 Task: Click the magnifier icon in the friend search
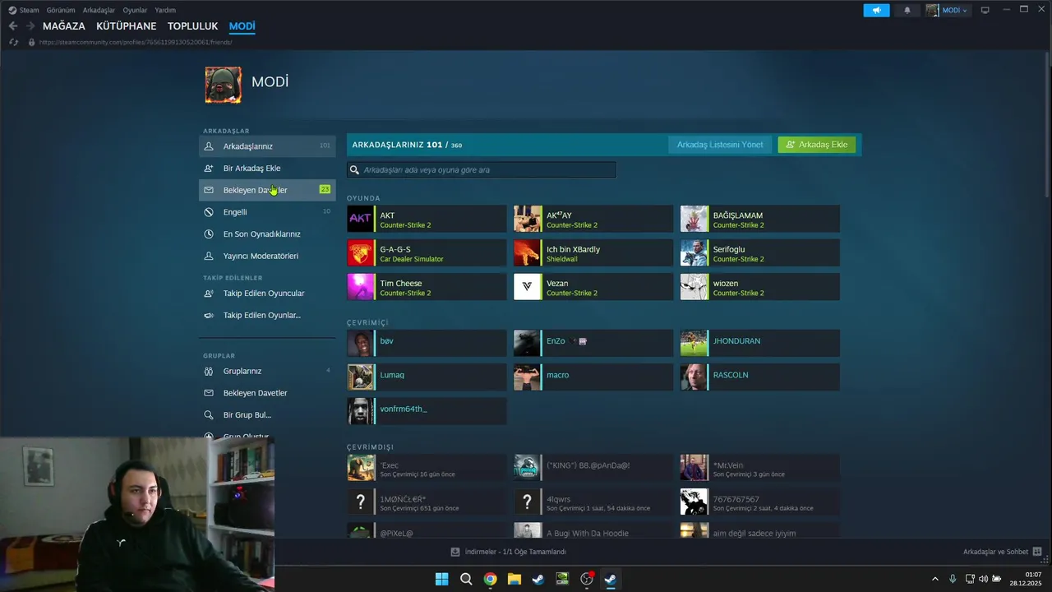pos(355,170)
